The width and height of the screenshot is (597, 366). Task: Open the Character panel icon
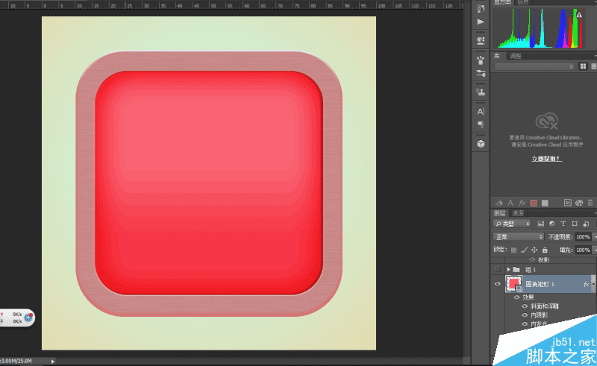[481, 112]
